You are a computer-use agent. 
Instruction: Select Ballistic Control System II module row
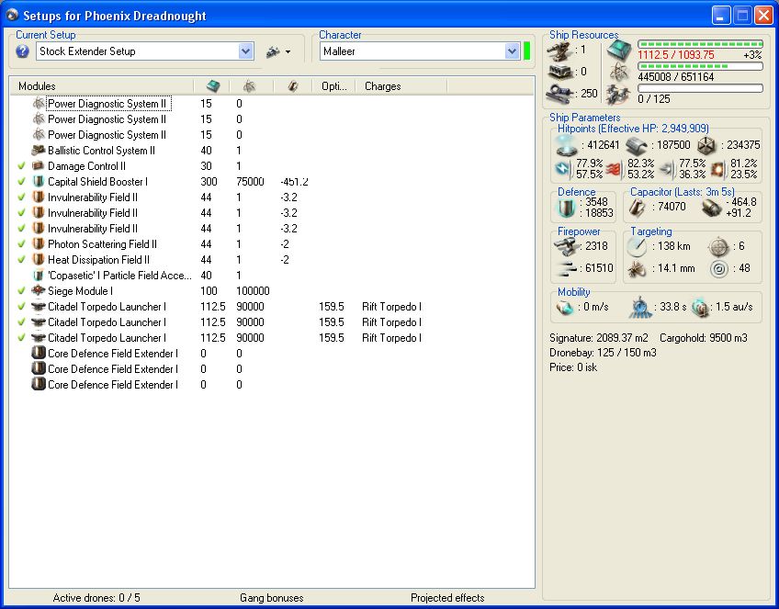271,151
